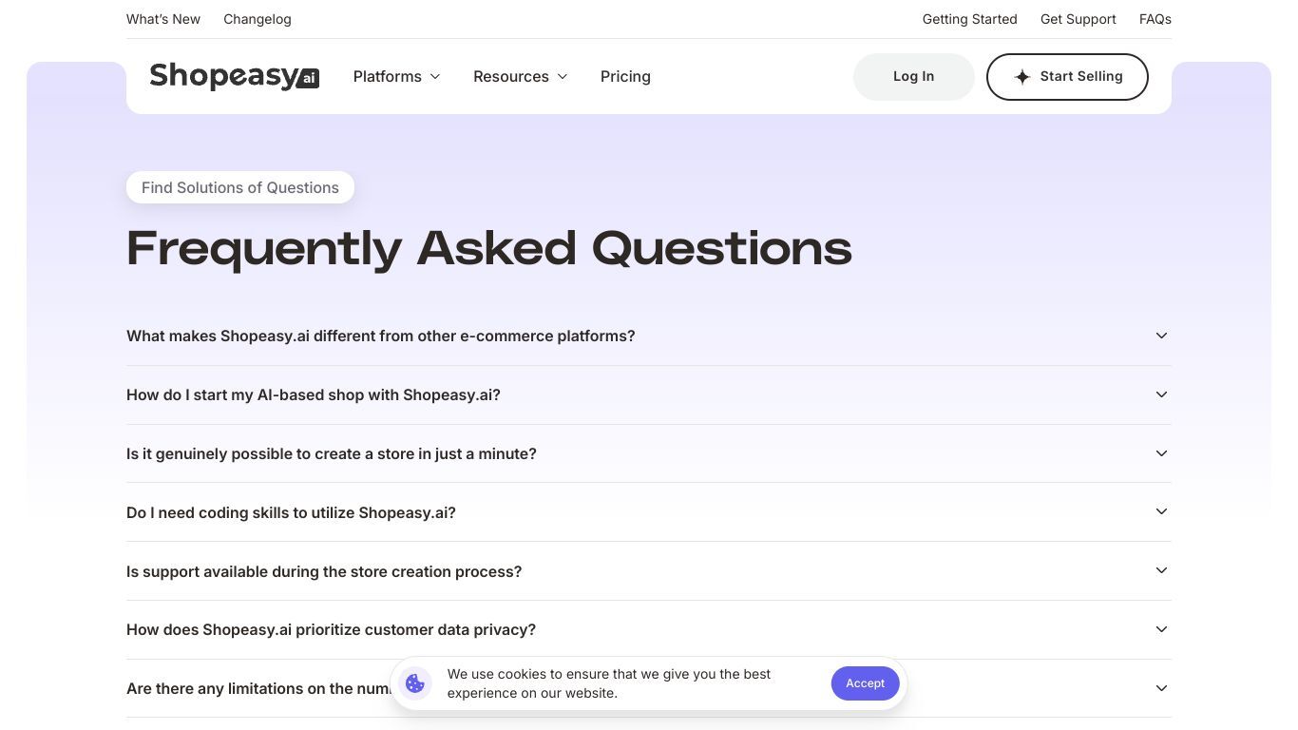The image size is (1298, 730).
Task: Click chevron for store creation support question
Action: 1161,570
